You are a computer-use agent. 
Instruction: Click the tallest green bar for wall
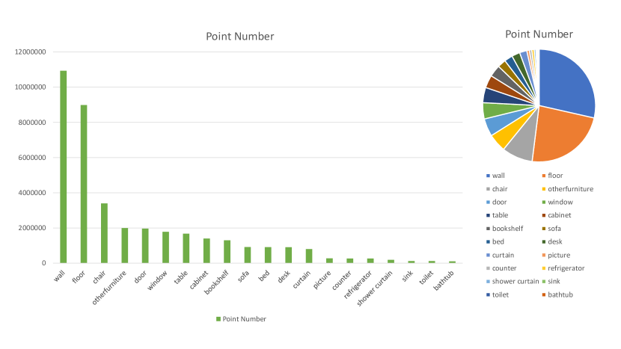click(64, 167)
